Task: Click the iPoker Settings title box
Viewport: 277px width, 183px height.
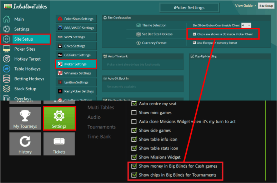Action: click(189, 7)
